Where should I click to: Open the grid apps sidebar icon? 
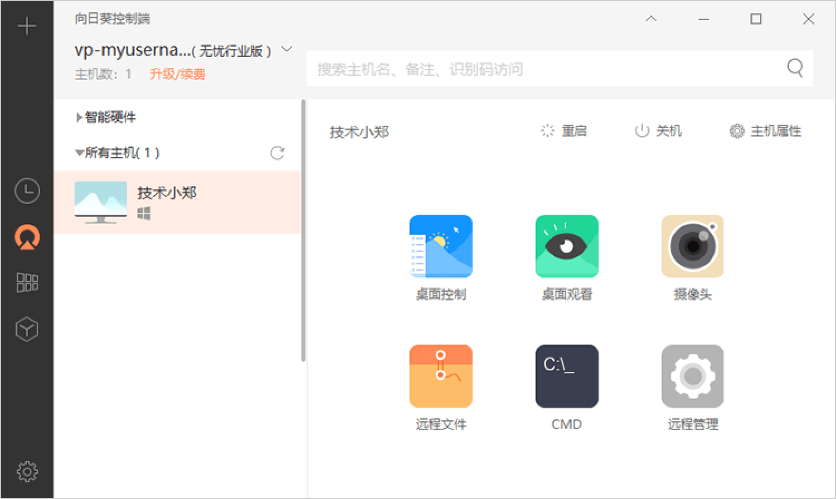click(x=27, y=282)
